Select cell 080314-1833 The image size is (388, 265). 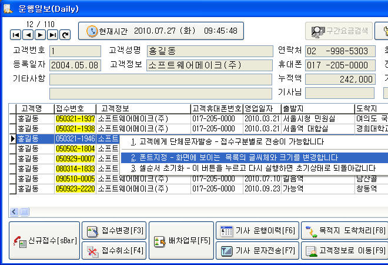(x=75, y=169)
